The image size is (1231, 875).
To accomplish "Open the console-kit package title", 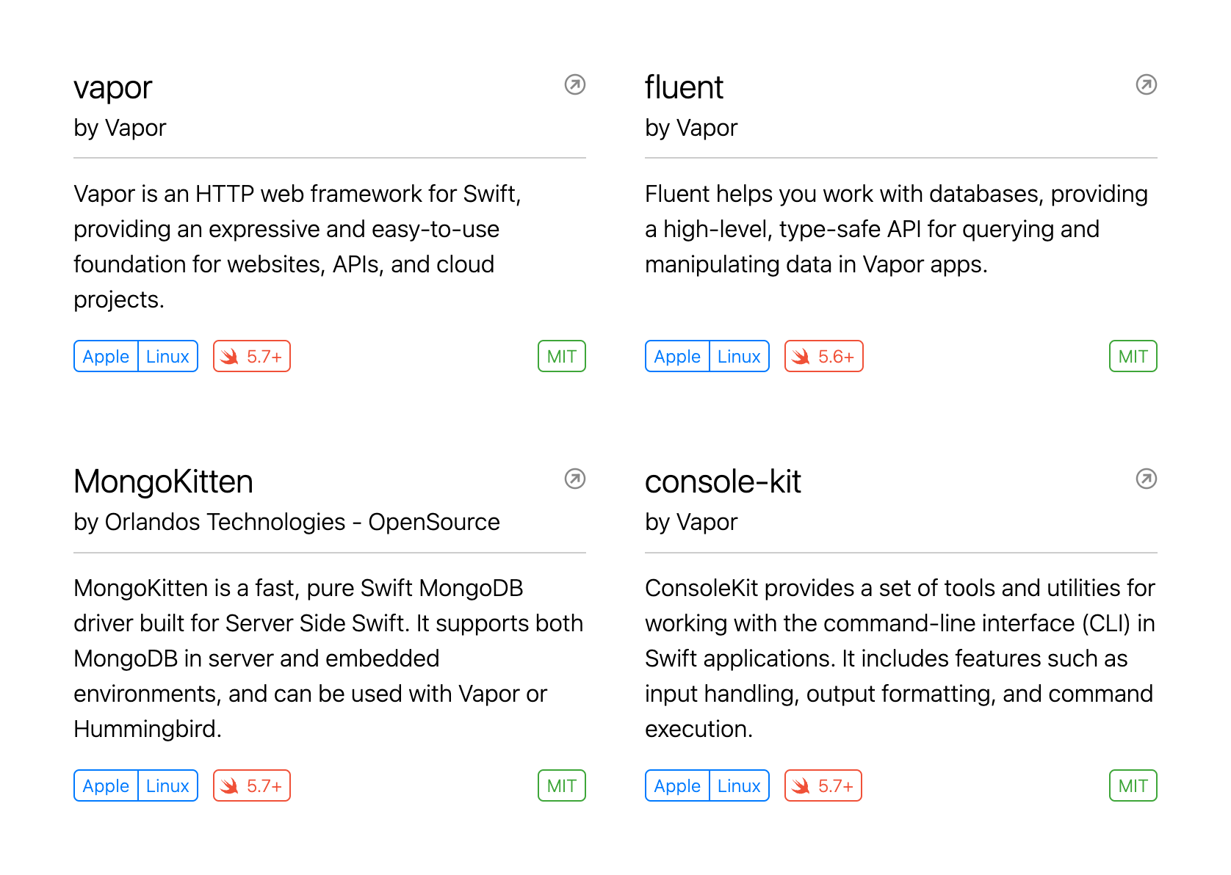I will click(723, 482).
